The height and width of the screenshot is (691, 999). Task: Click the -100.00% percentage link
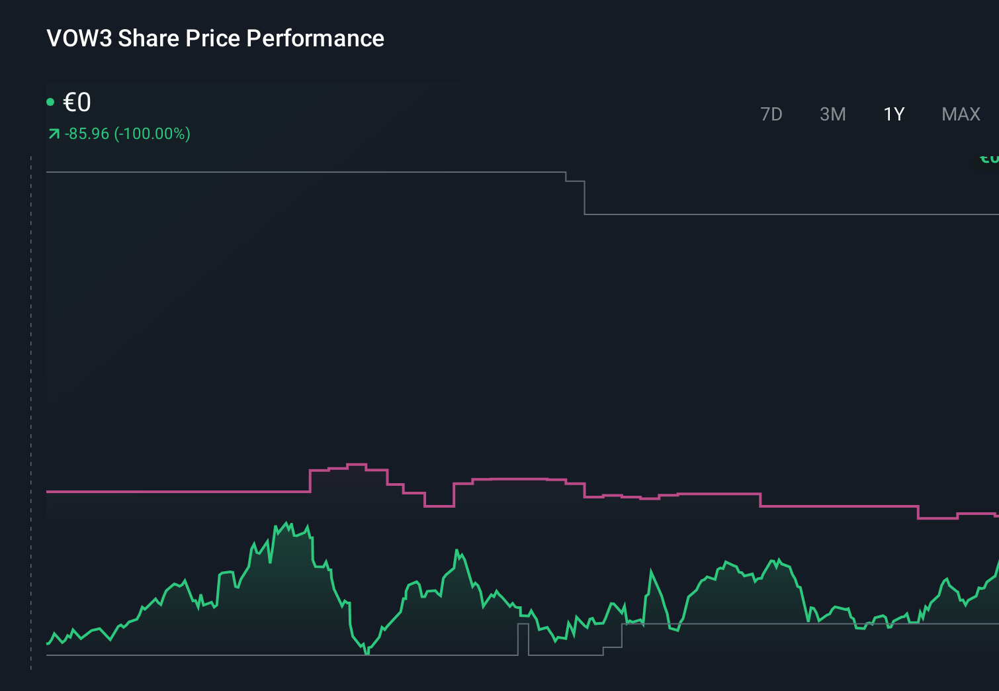(x=152, y=133)
